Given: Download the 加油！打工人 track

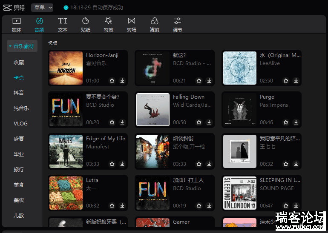Looking at the screenshot, I should tap(209, 206).
